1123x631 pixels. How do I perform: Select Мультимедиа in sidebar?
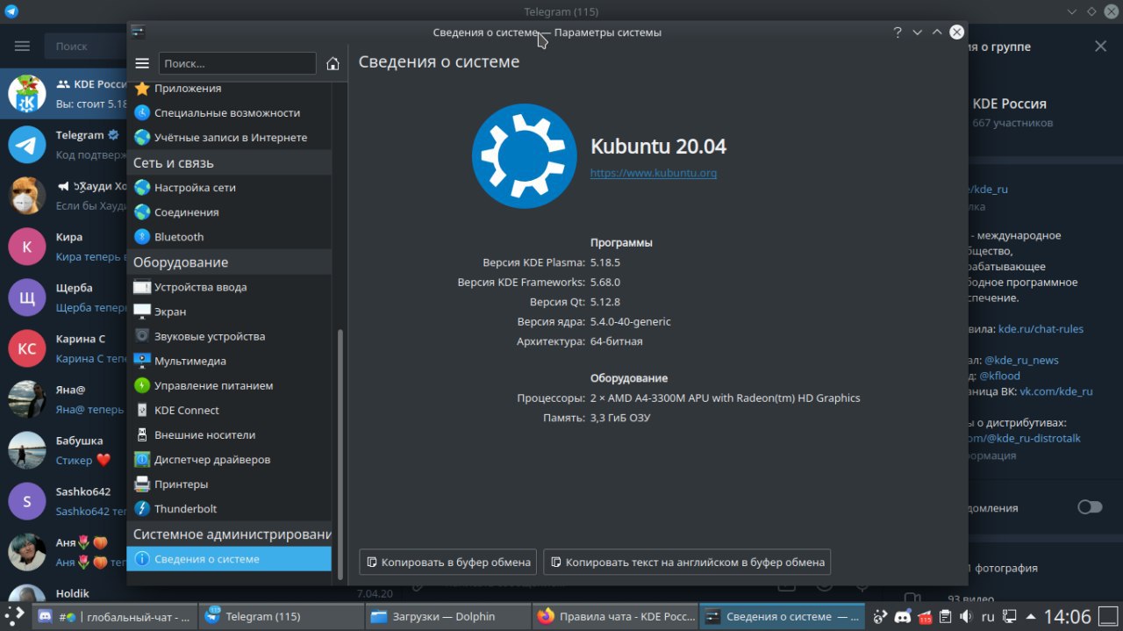(230, 361)
